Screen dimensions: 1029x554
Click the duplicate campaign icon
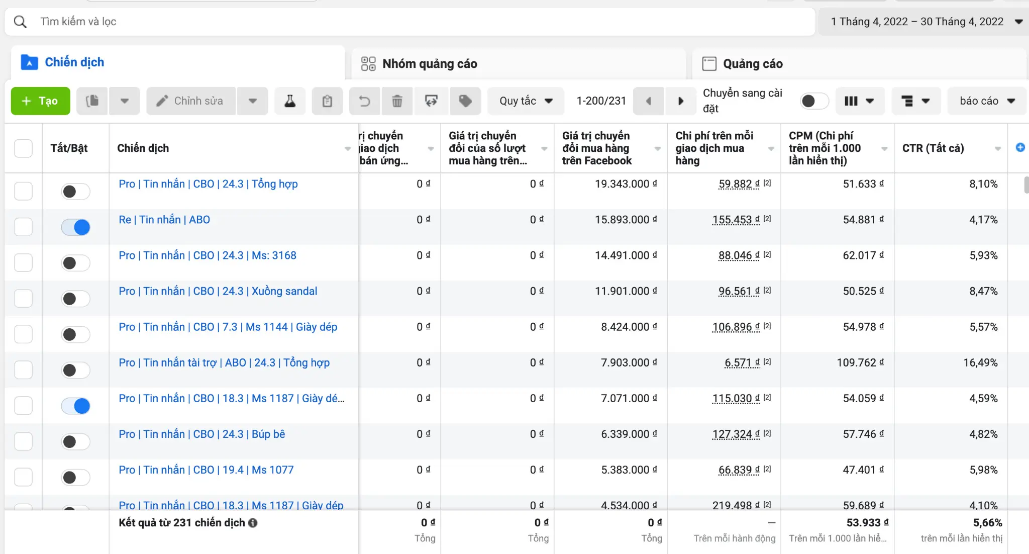click(x=92, y=101)
